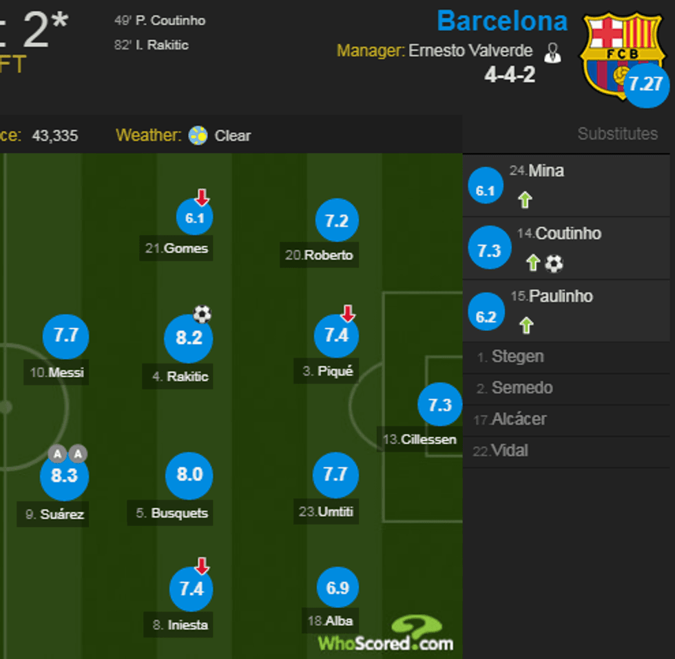This screenshot has width=675, height=659.
Task: Click the manager profile icon beside Valverde
Action: pos(552,52)
